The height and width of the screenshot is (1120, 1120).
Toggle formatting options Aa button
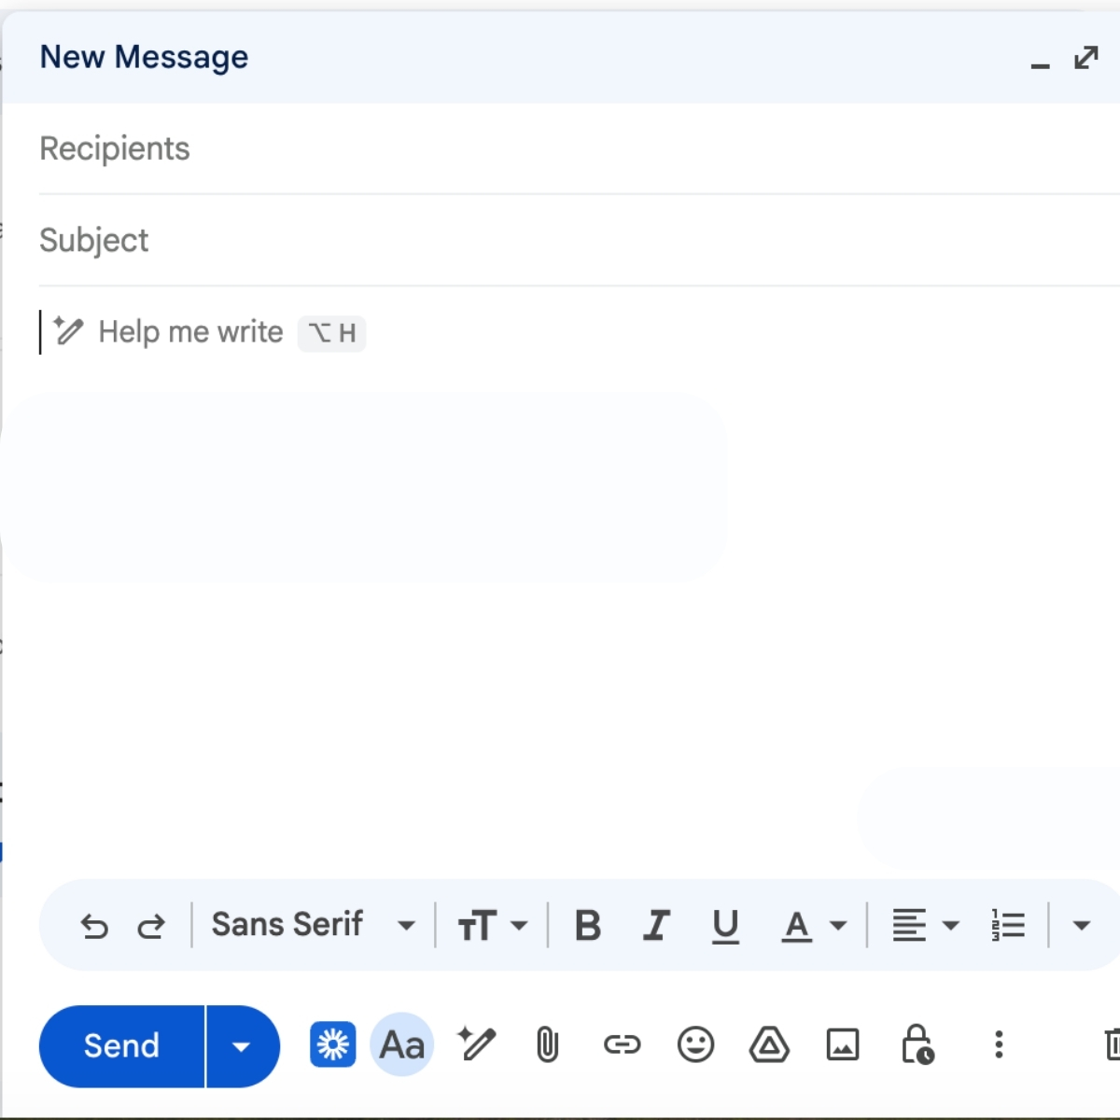point(402,1044)
